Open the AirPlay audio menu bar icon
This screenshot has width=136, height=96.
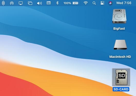(x=12, y=3)
